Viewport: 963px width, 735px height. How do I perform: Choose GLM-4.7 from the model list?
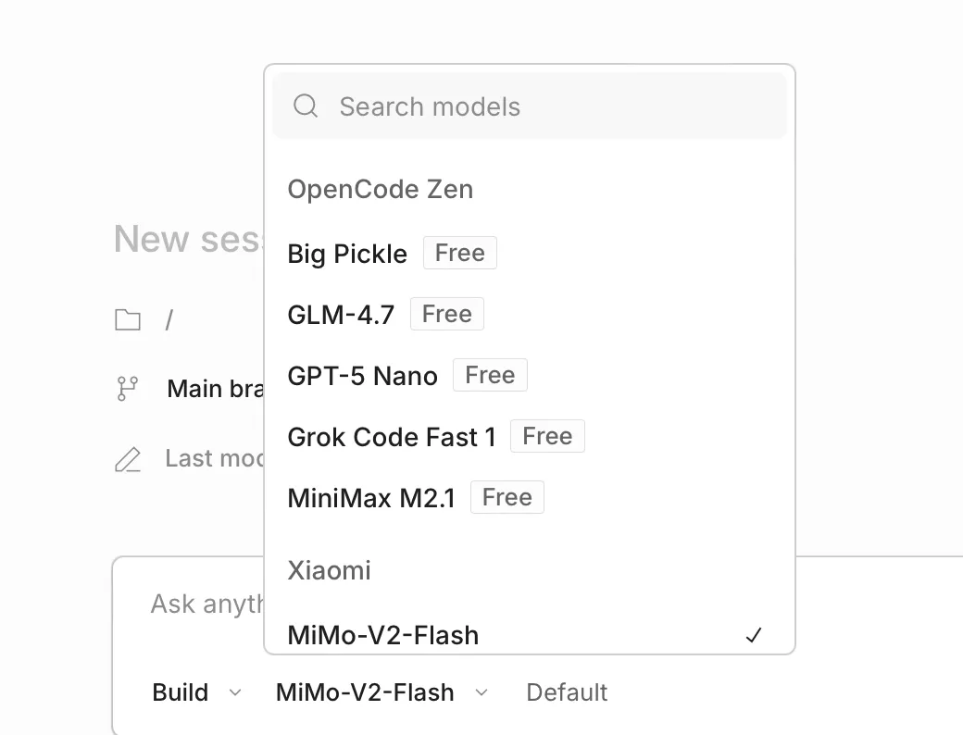pyautogui.click(x=341, y=315)
